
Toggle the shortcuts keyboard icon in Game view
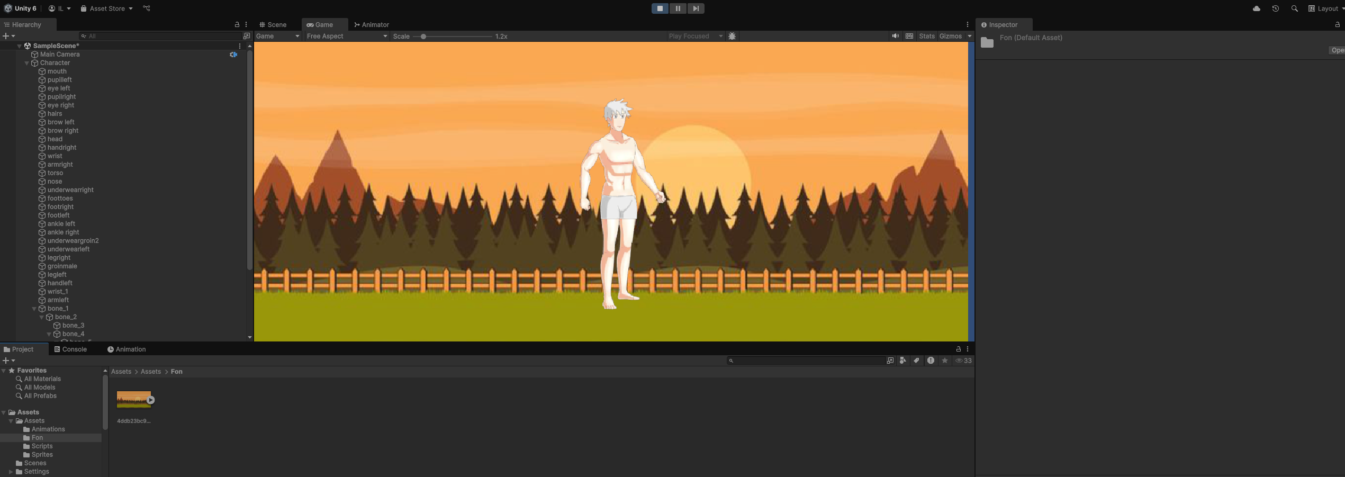(909, 36)
